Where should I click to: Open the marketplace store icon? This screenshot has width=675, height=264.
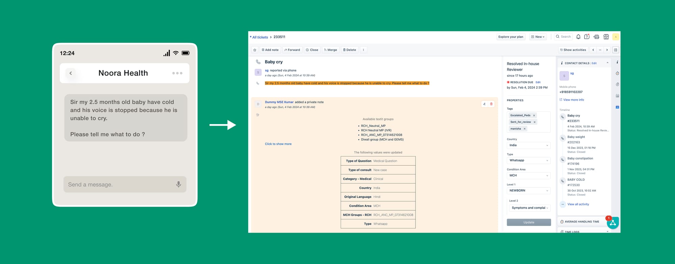[606, 37]
